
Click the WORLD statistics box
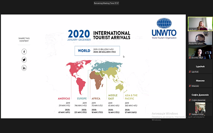coord(97,51)
